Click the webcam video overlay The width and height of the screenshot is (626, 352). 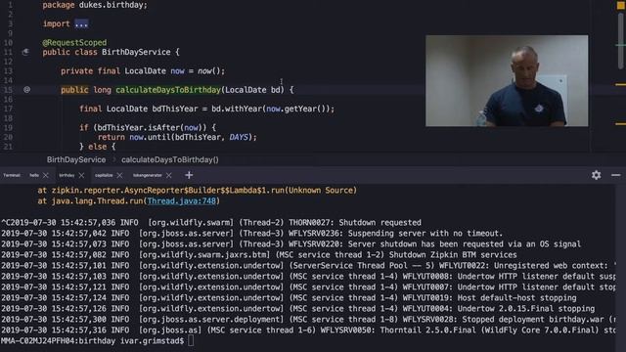pyautogui.click(x=507, y=80)
